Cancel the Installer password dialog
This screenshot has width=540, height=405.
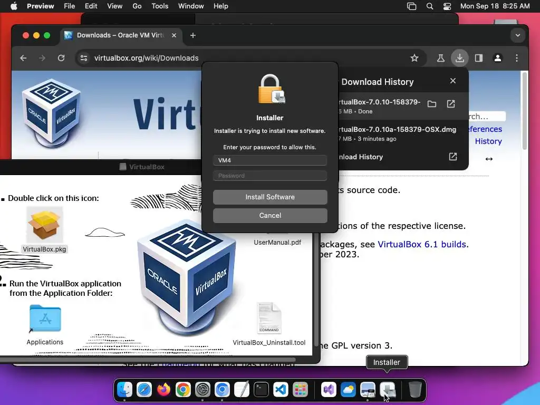point(270,215)
